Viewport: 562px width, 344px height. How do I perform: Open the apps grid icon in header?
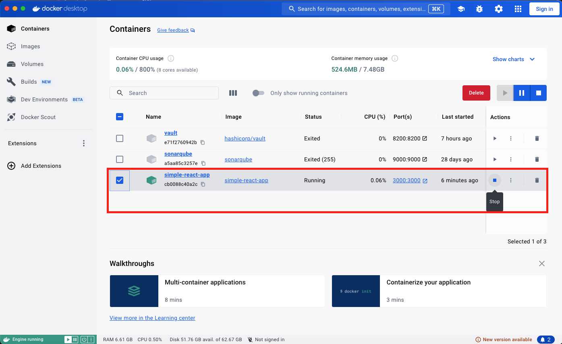[x=518, y=9]
